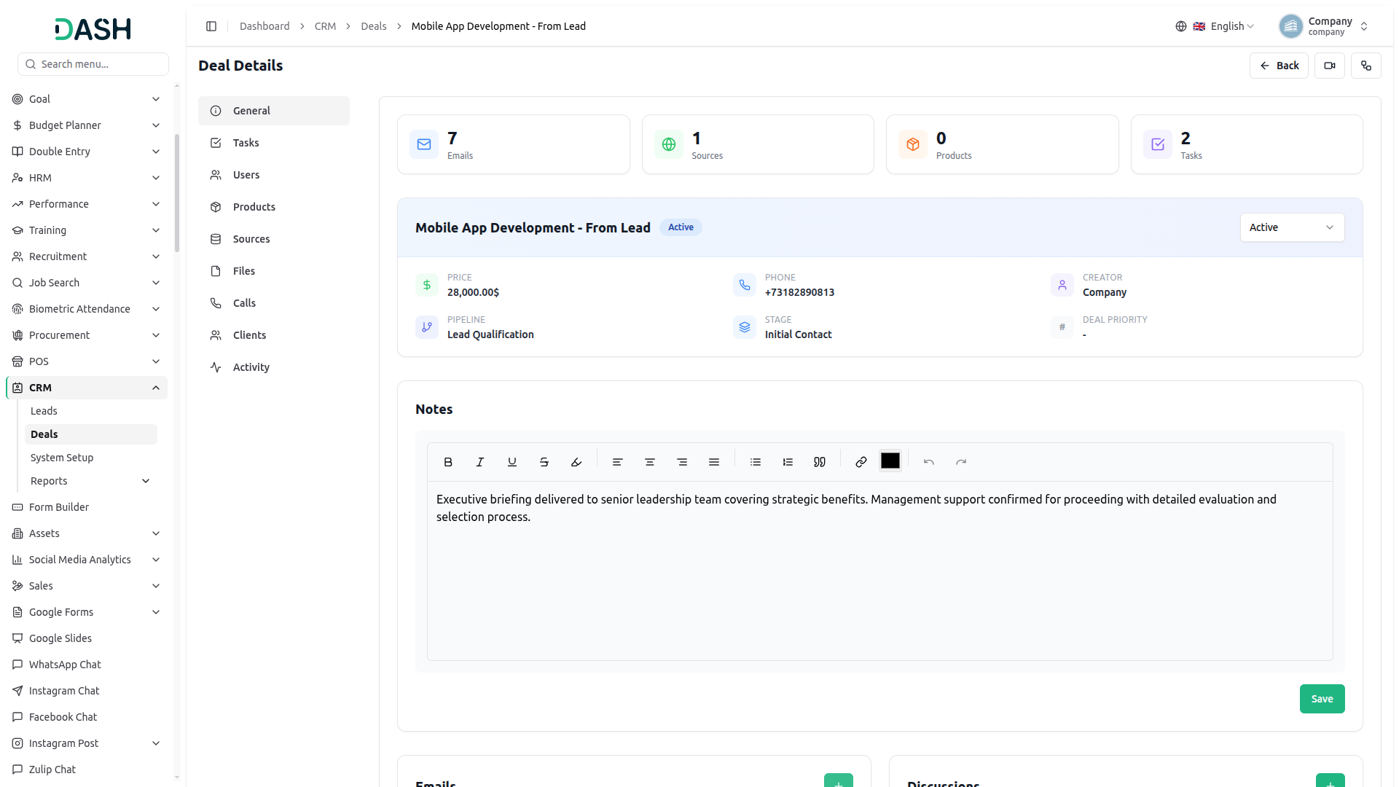The width and height of the screenshot is (1399, 787).
Task: Expand the Reports submenu
Action: click(90, 481)
